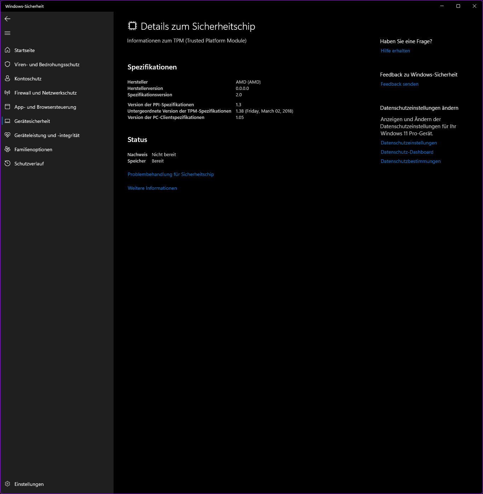Click the Weitere Informationen link
The width and height of the screenshot is (483, 494).
tap(152, 188)
